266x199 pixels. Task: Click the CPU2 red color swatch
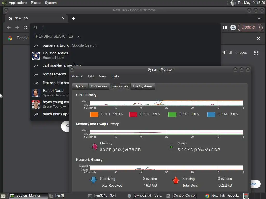(x=133, y=114)
